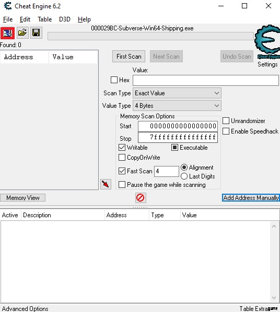Expand the Value Type dropdown
280x312 pixels.
tap(177, 106)
